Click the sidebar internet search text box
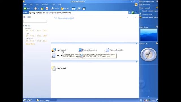The width and height of the screenshot is (181, 102). click(148, 4)
